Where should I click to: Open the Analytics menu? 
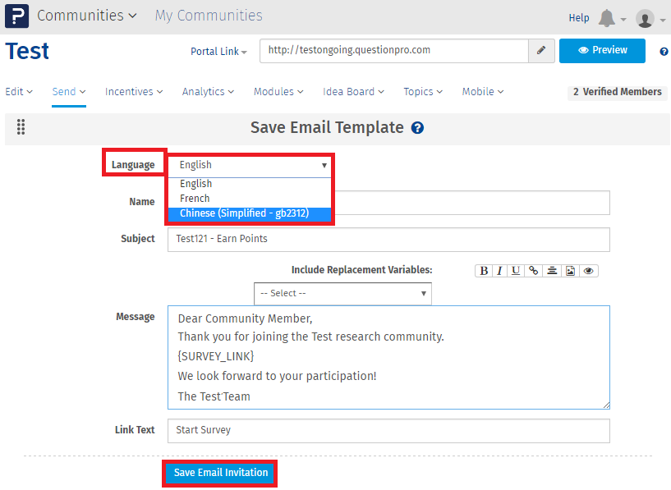coord(208,92)
